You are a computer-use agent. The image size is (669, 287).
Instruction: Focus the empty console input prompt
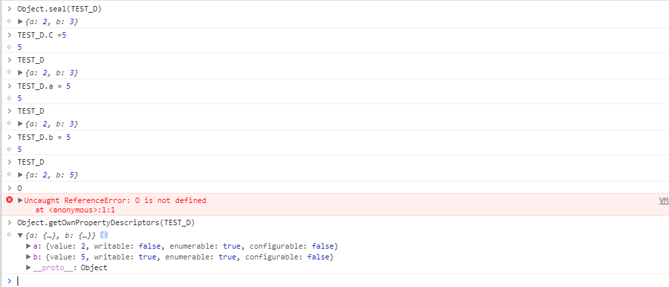[269, 280]
